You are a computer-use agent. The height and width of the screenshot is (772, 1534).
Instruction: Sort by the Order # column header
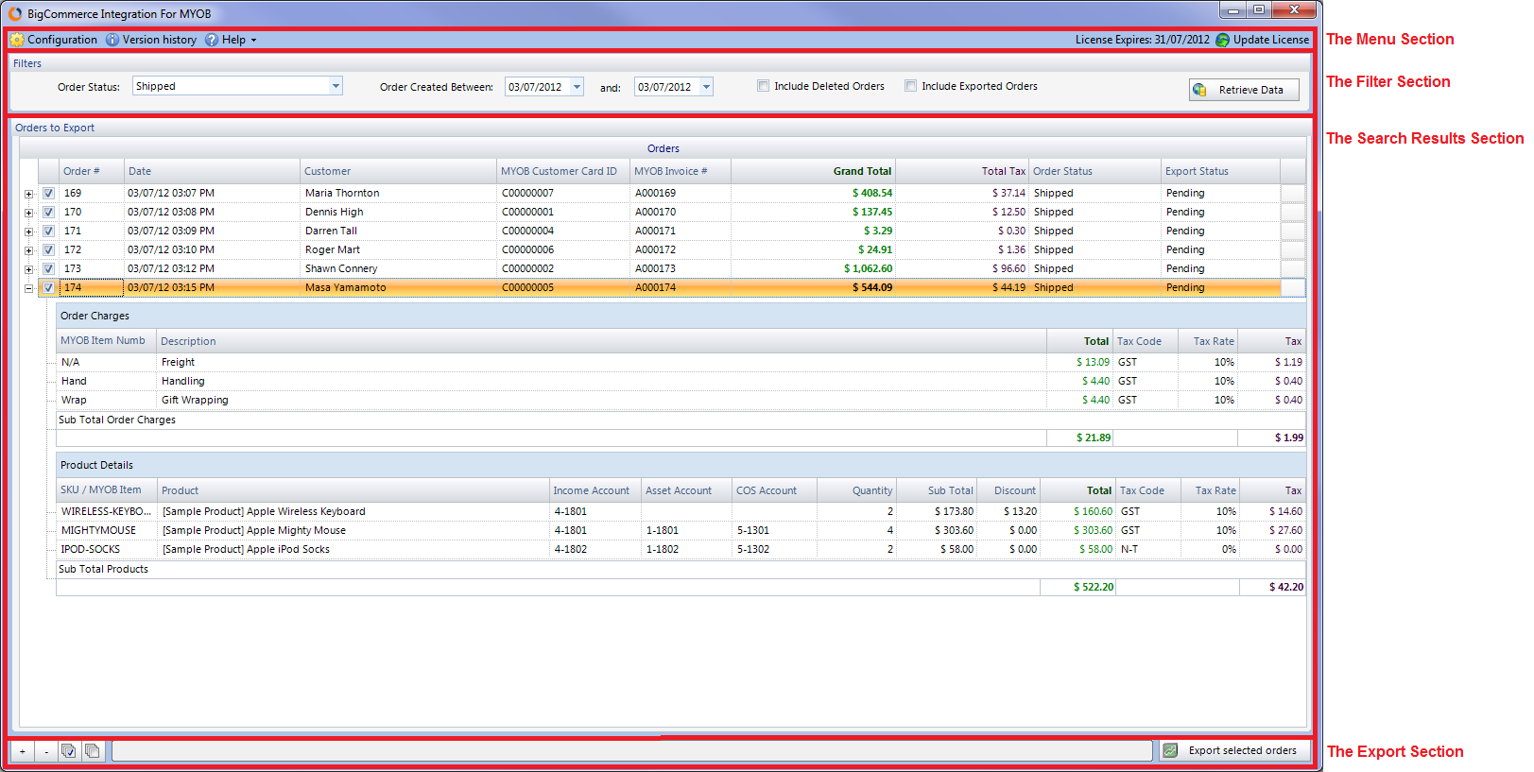point(91,171)
